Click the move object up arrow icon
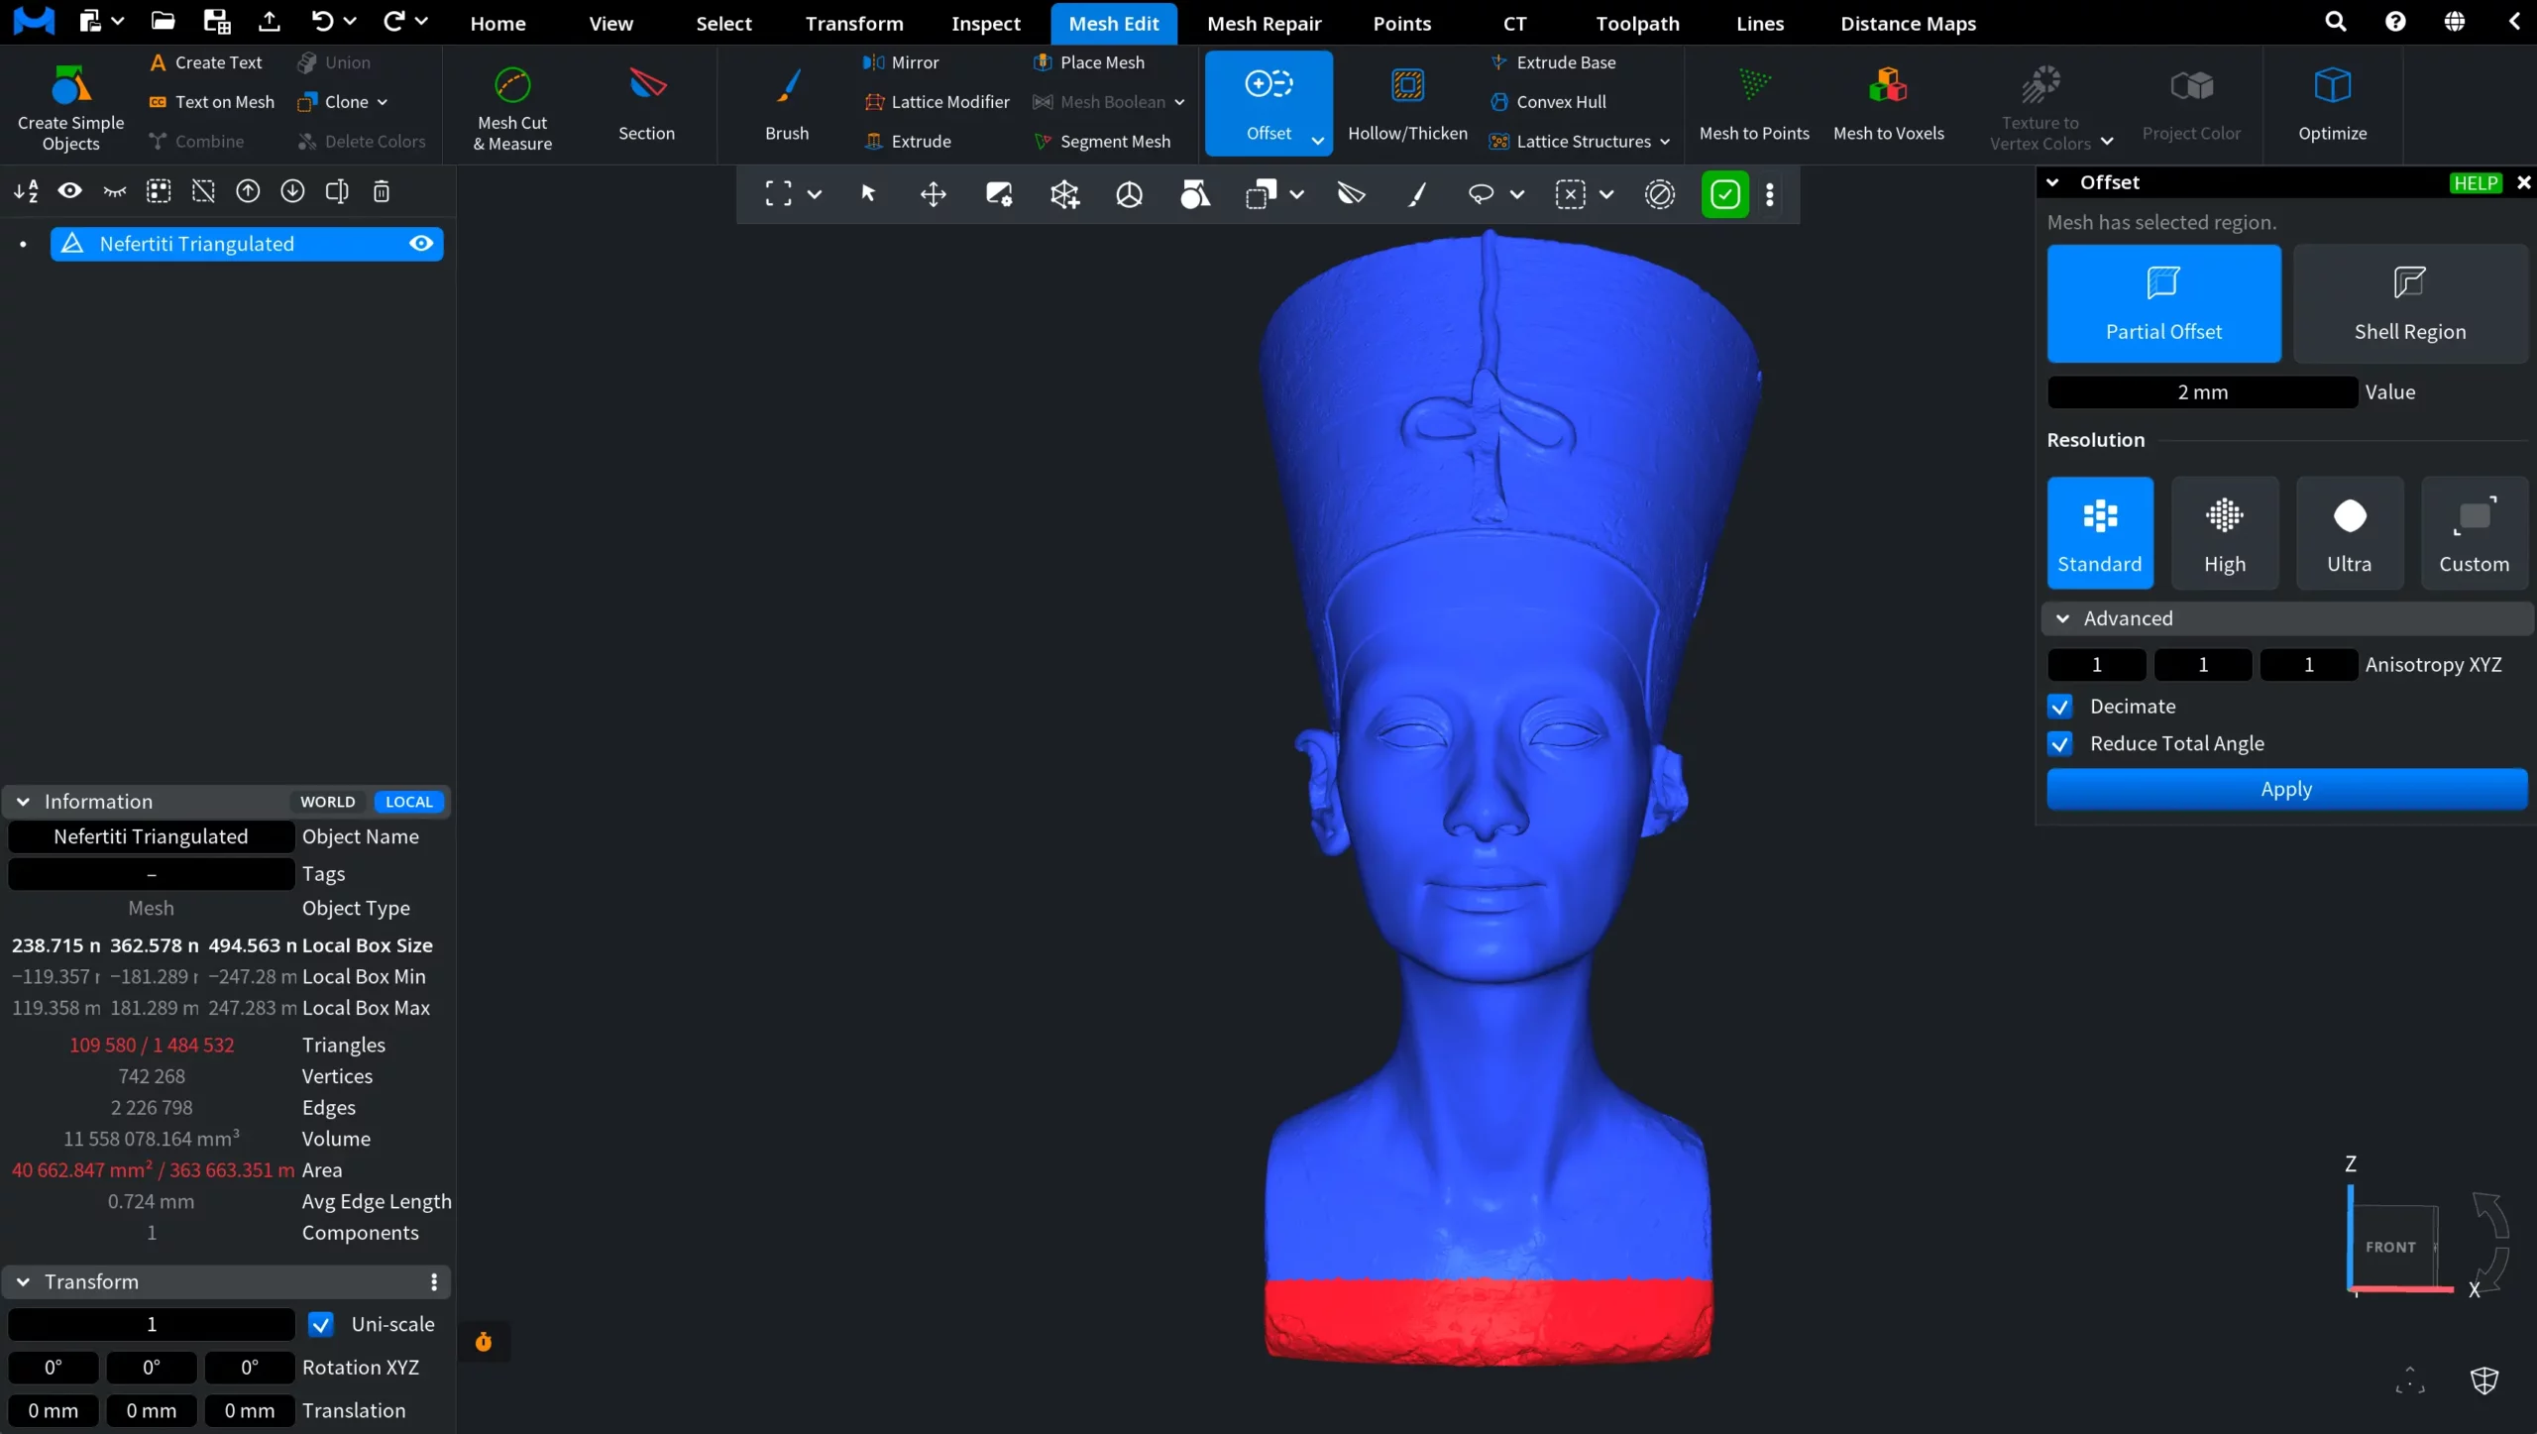This screenshot has height=1434, width=2537. click(x=248, y=191)
